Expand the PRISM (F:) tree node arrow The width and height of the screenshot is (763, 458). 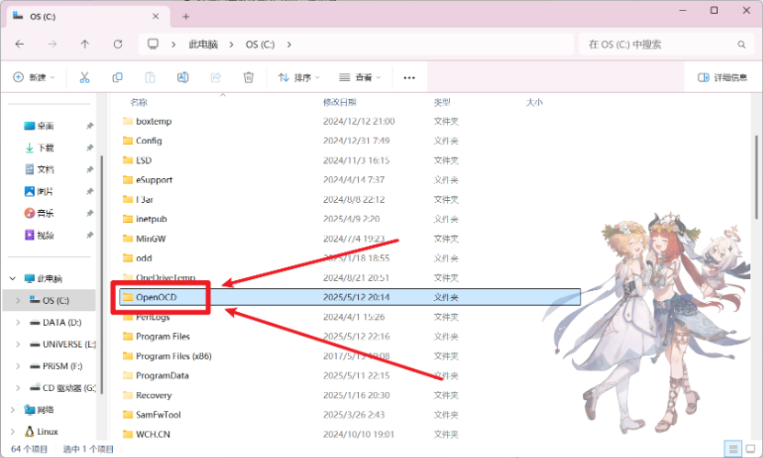coord(18,366)
